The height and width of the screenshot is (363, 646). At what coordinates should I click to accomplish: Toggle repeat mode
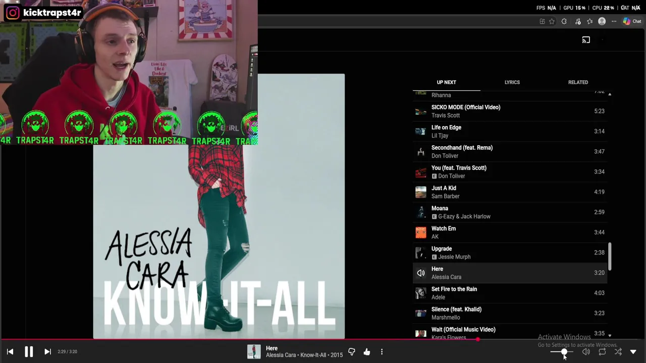(602, 352)
